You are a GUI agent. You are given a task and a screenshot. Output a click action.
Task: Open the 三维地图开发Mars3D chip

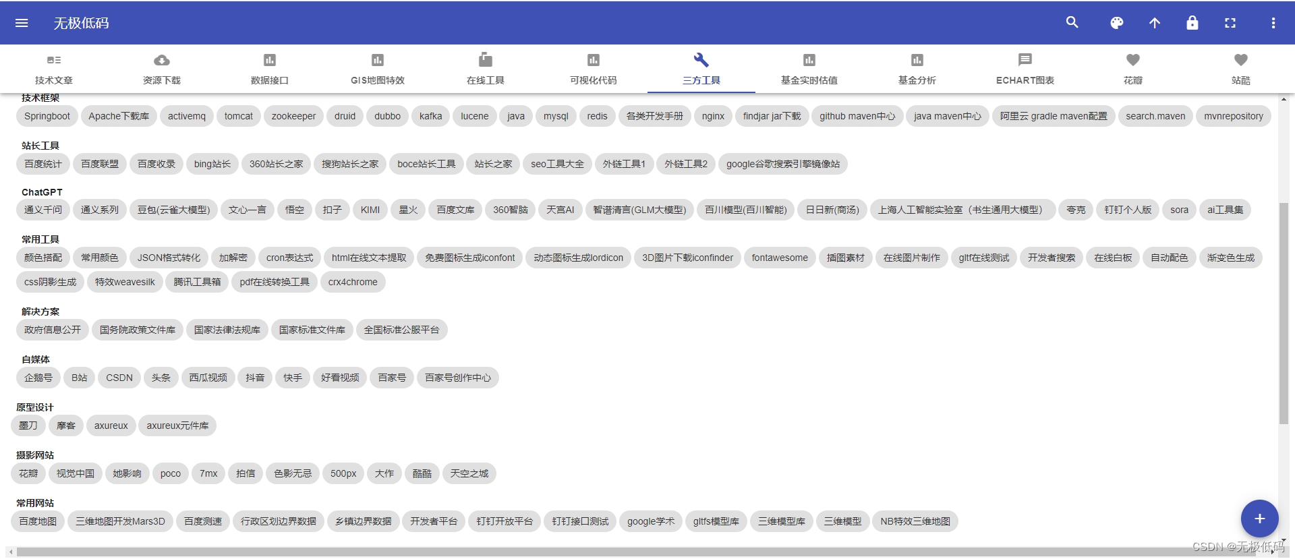pos(120,521)
